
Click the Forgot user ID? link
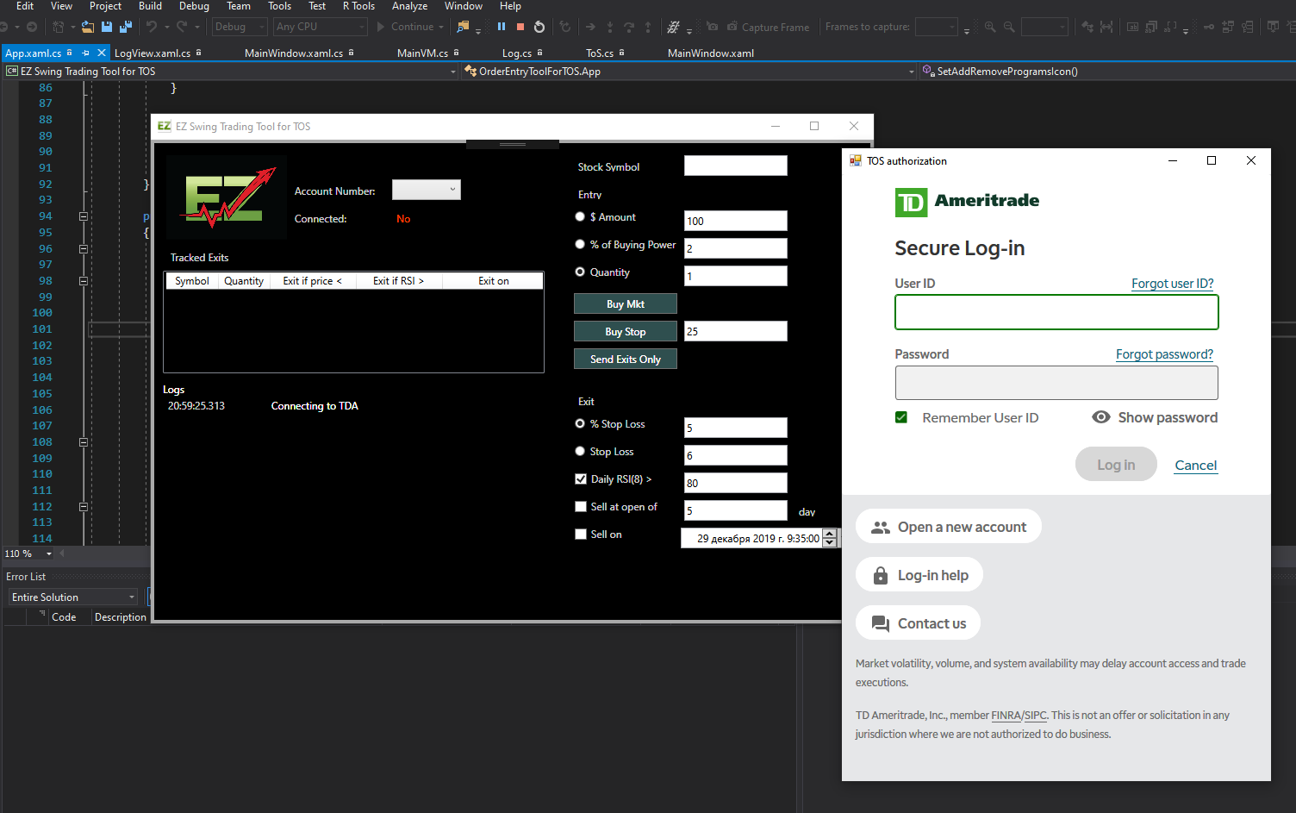[x=1172, y=284]
